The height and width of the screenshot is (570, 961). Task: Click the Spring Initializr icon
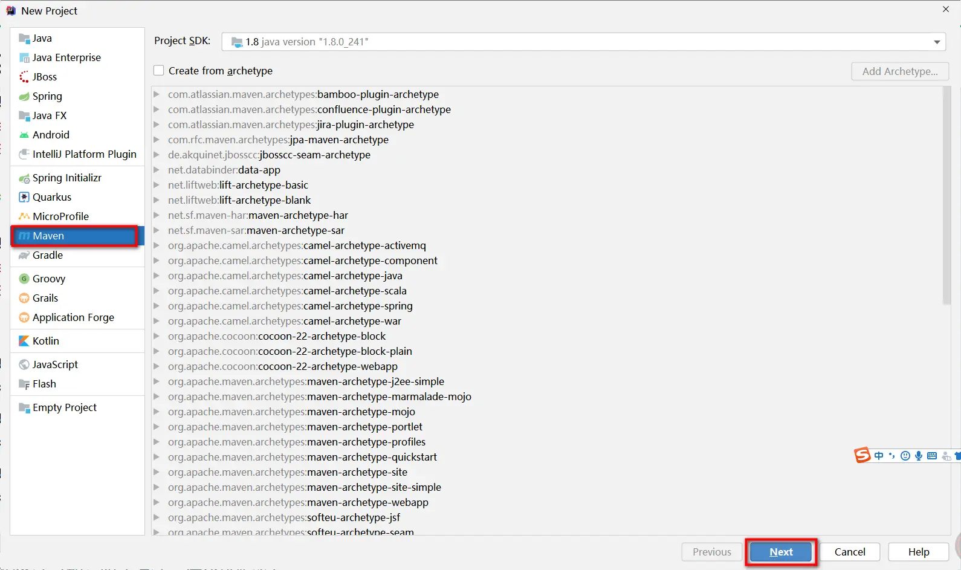(24, 178)
